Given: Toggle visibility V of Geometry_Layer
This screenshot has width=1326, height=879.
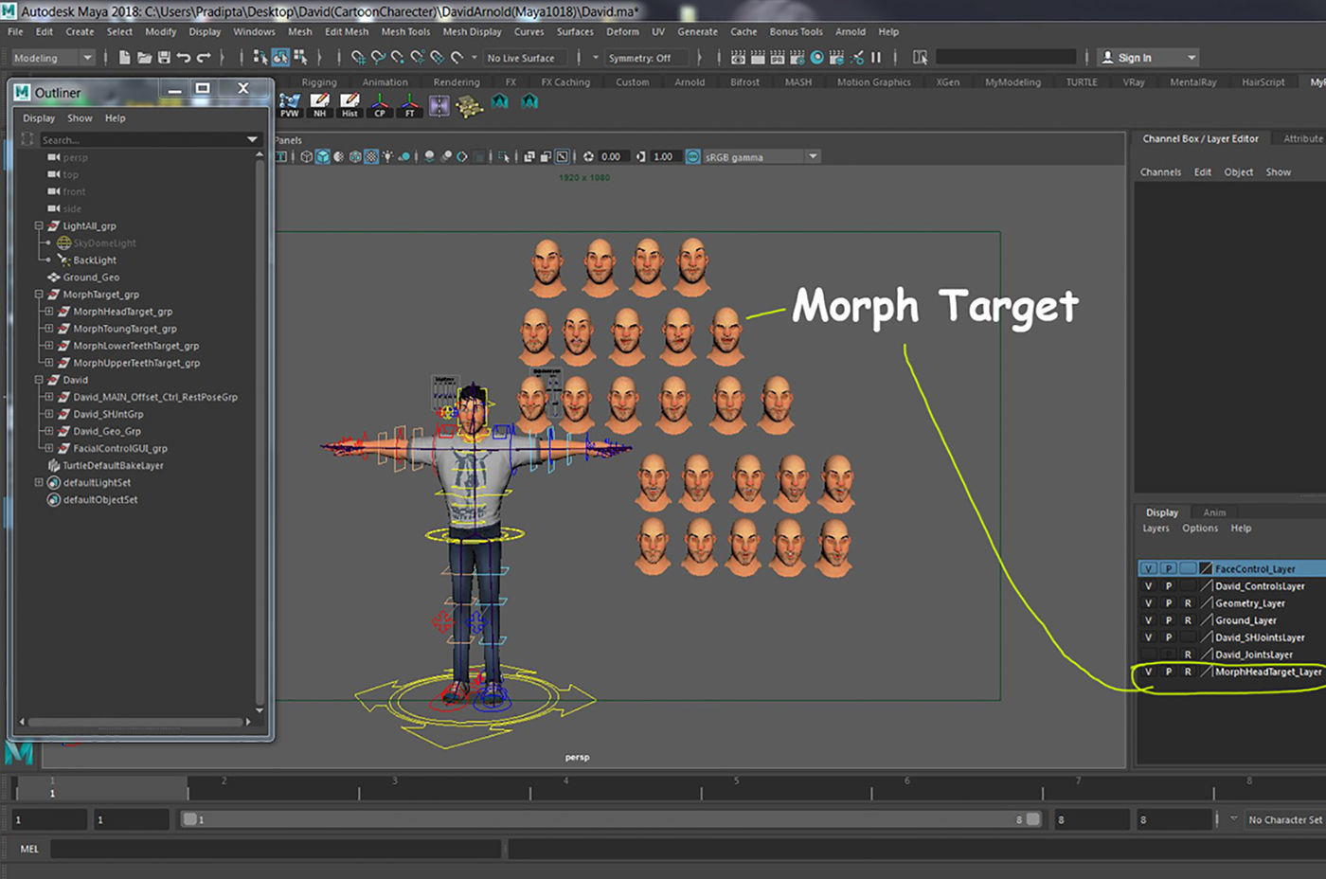Looking at the screenshot, I should pyautogui.click(x=1149, y=602).
